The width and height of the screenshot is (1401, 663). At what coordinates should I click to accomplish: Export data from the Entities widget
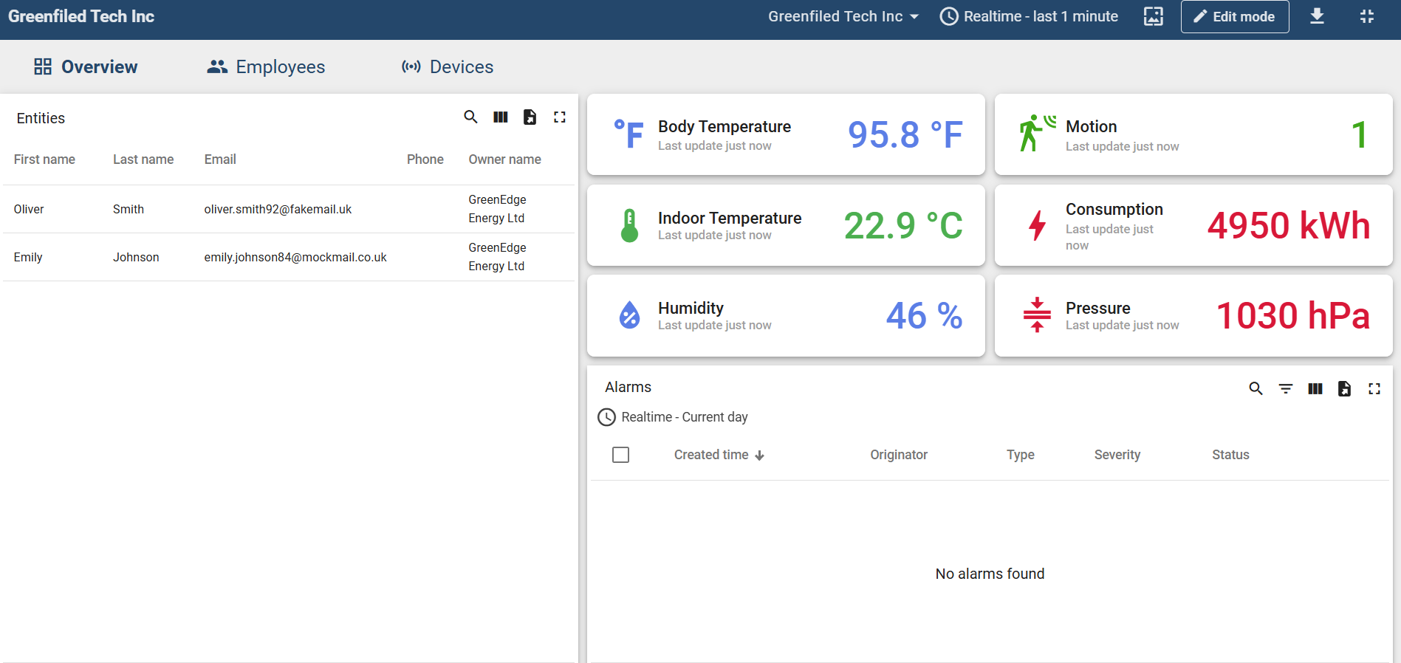(x=530, y=117)
